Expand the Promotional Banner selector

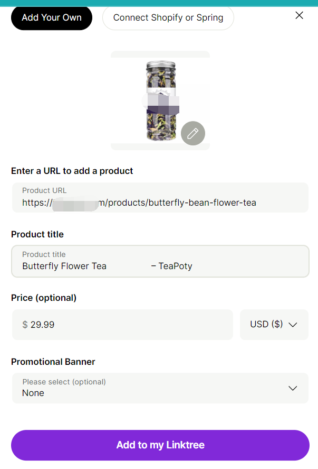point(160,388)
